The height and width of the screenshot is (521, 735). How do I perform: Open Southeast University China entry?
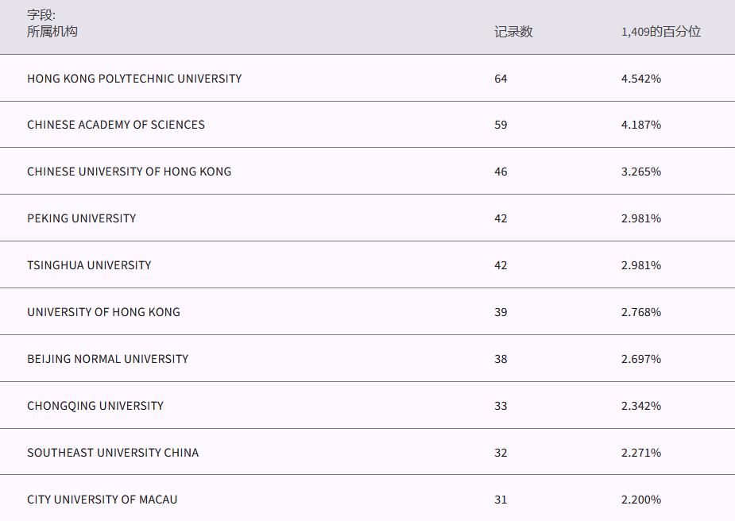pyautogui.click(x=113, y=453)
